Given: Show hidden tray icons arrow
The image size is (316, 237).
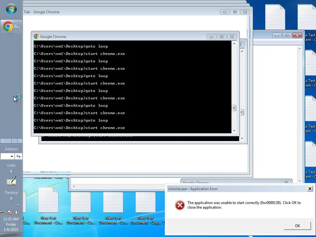Looking at the screenshot, I should pos(18,205).
